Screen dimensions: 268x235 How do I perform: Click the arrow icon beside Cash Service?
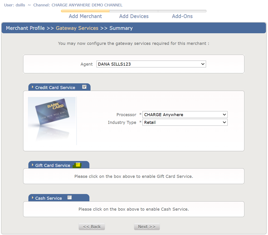pos(33,198)
